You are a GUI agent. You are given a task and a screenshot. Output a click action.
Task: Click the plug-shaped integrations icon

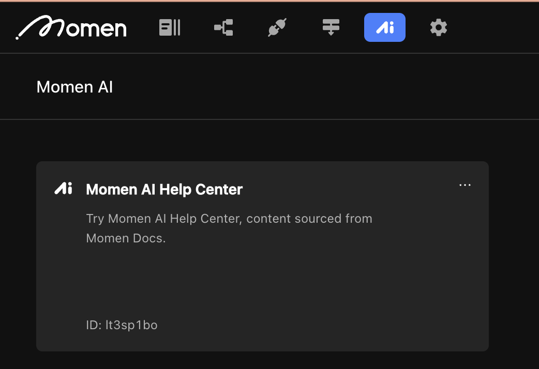coord(277,27)
